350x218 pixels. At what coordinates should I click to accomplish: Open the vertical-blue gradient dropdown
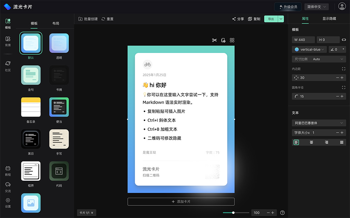coord(309,49)
